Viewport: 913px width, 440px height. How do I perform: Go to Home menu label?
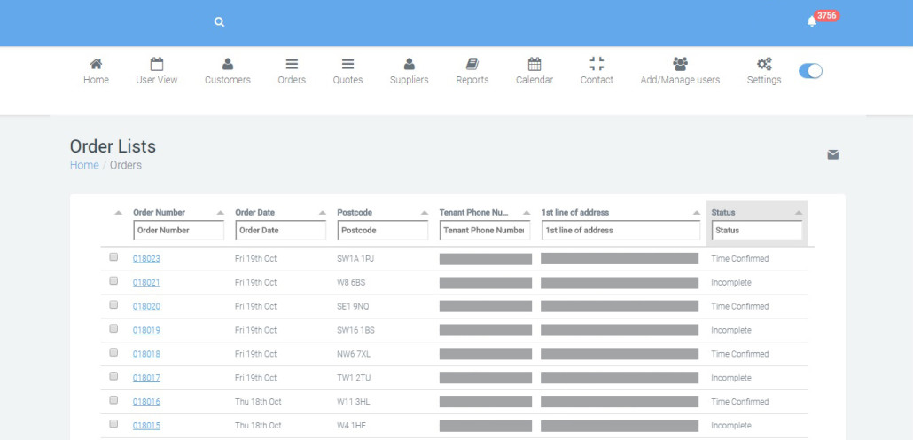coord(96,80)
